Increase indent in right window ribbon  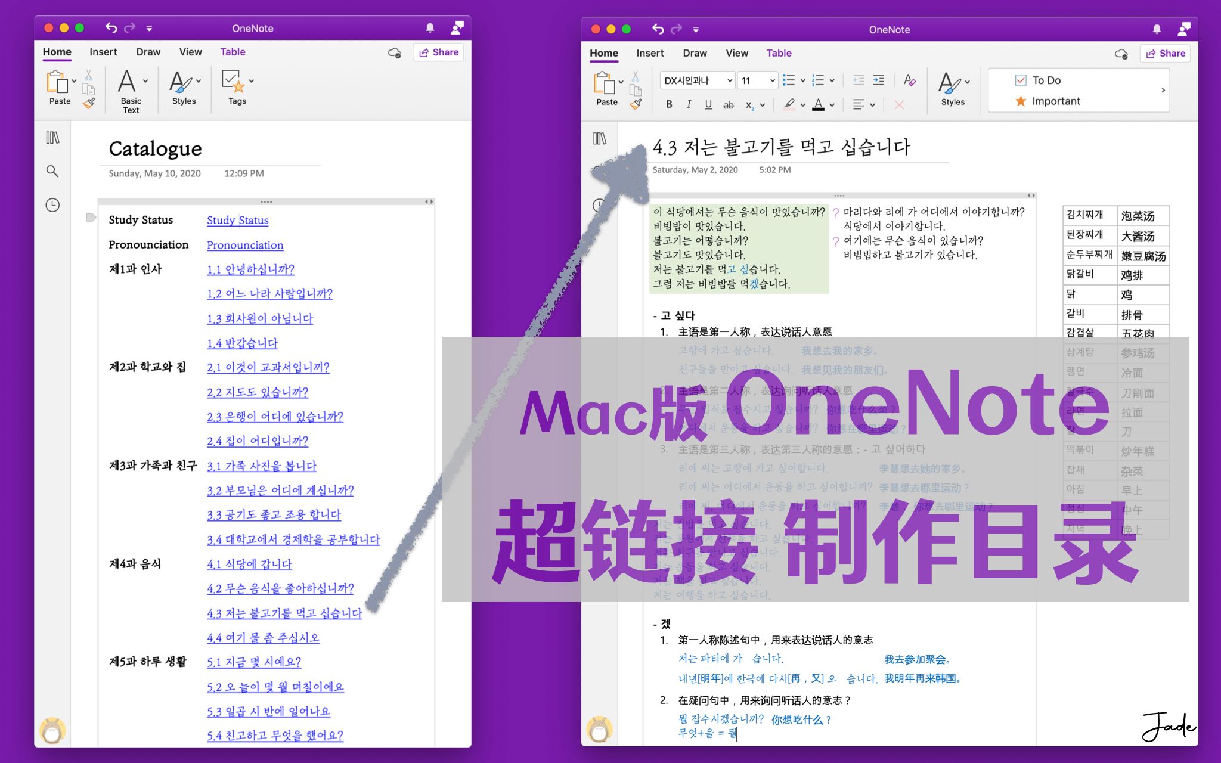pyautogui.click(x=879, y=80)
